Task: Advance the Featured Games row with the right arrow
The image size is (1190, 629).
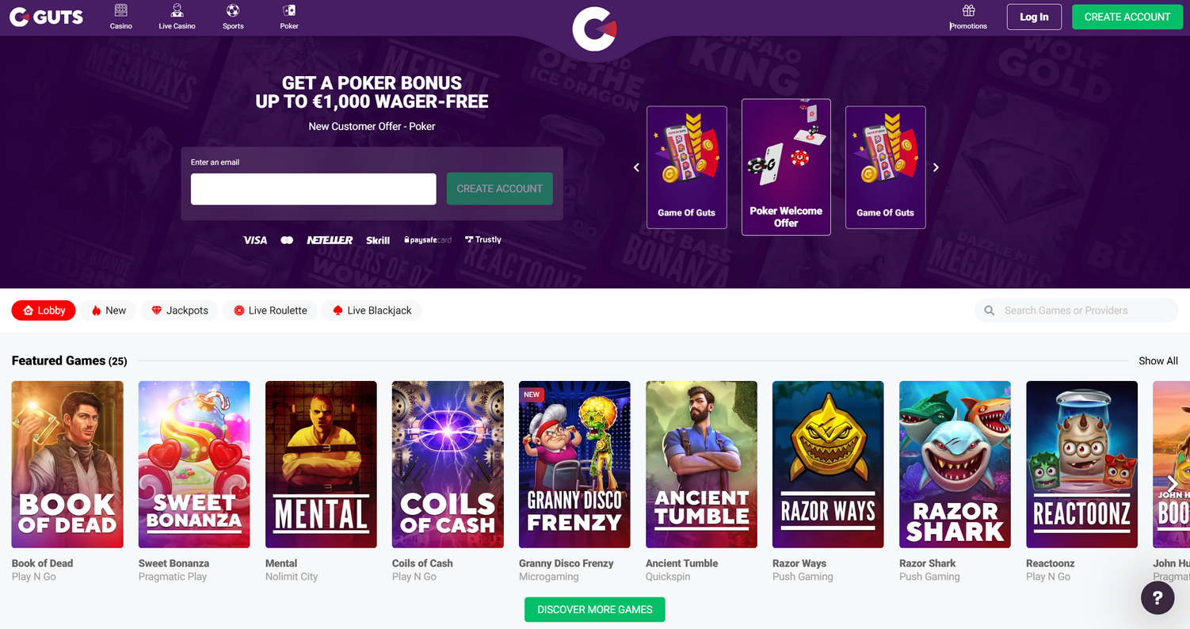Action: pyautogui.click(x=1173, y=484)
